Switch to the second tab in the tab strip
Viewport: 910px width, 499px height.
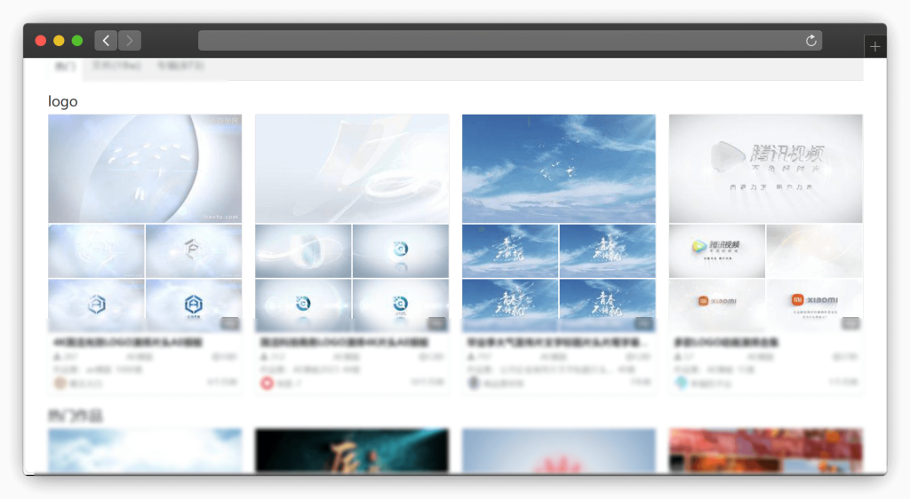coord(116,67)
